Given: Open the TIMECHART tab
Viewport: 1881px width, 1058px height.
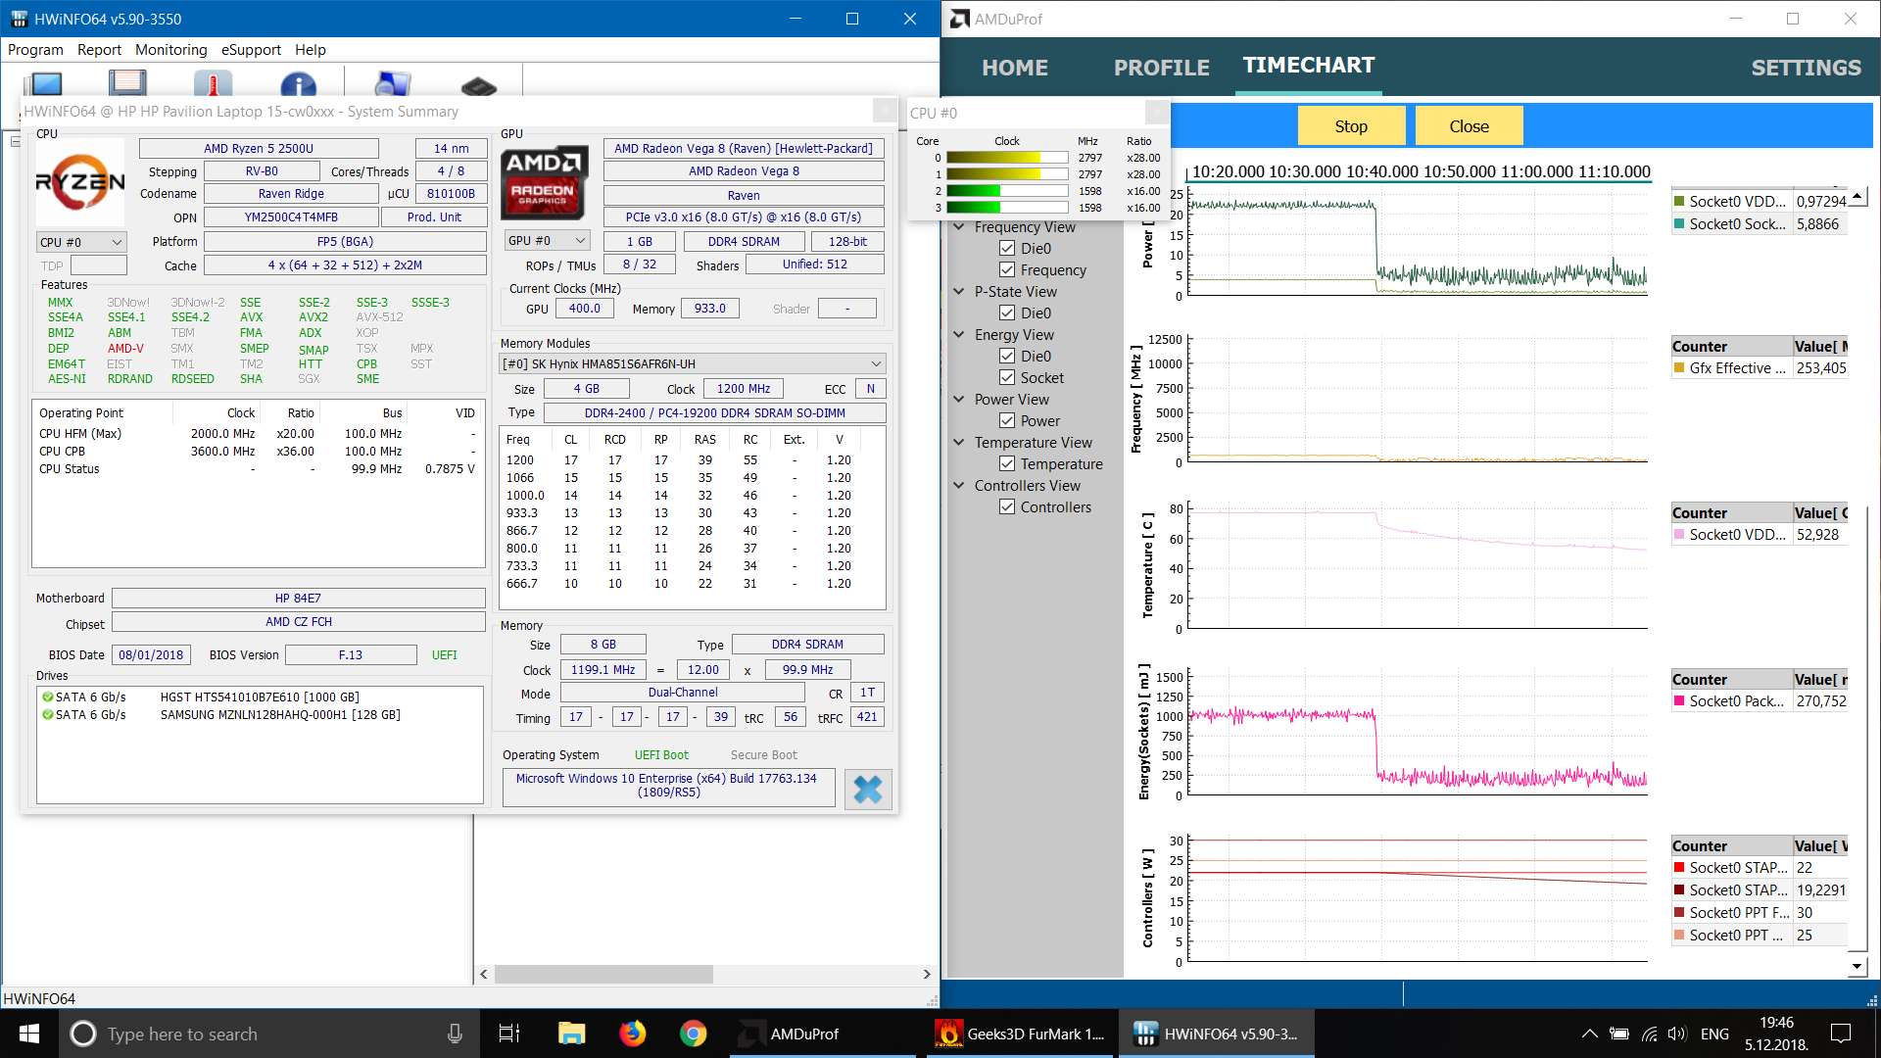Looking at the screenshot, I should click(x=1309, y=66).
